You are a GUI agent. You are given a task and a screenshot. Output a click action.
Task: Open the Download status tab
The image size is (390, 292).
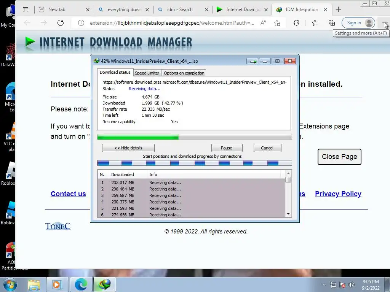coord(115,72)
